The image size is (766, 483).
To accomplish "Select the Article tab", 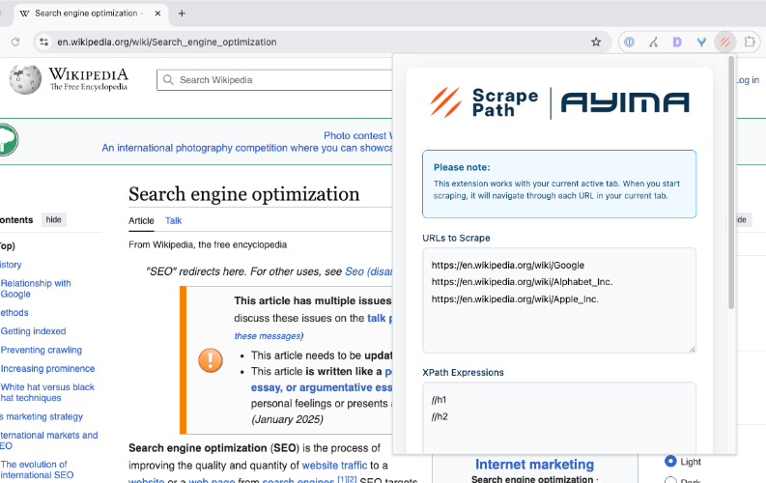I will click(141, 221).
